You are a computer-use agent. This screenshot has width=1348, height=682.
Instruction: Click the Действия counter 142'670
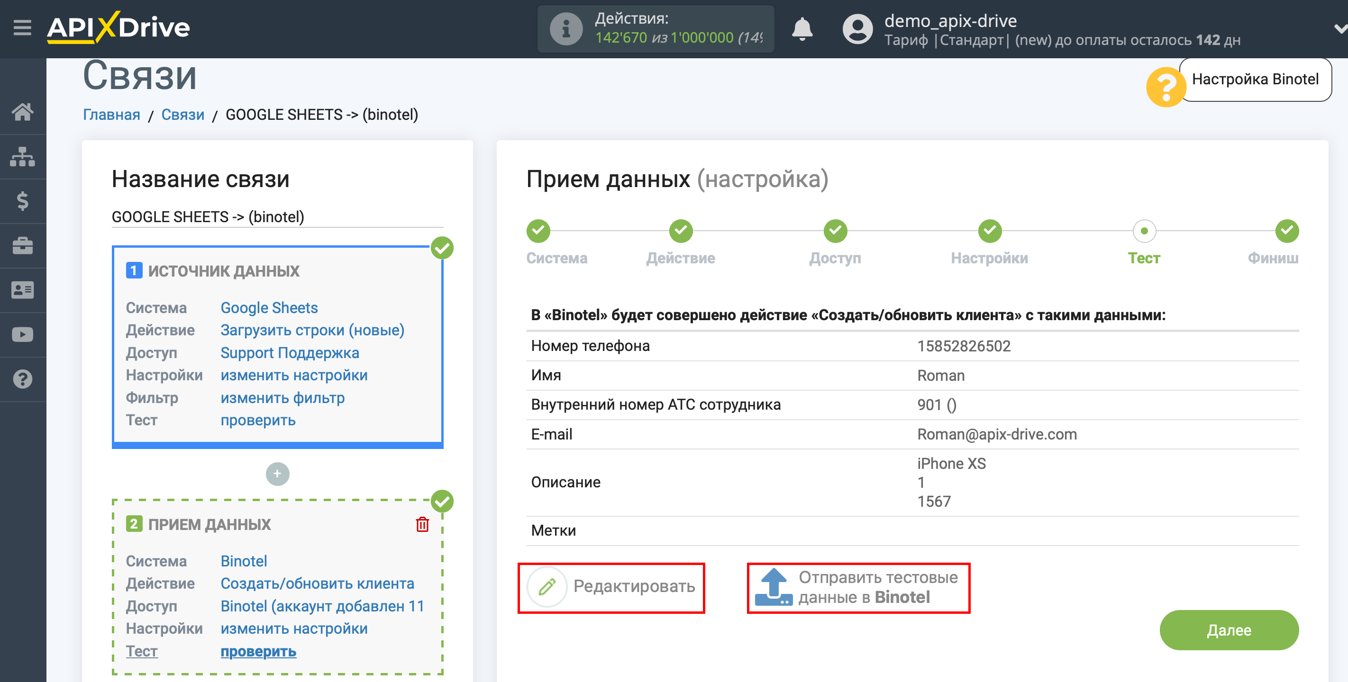[621, 38]
